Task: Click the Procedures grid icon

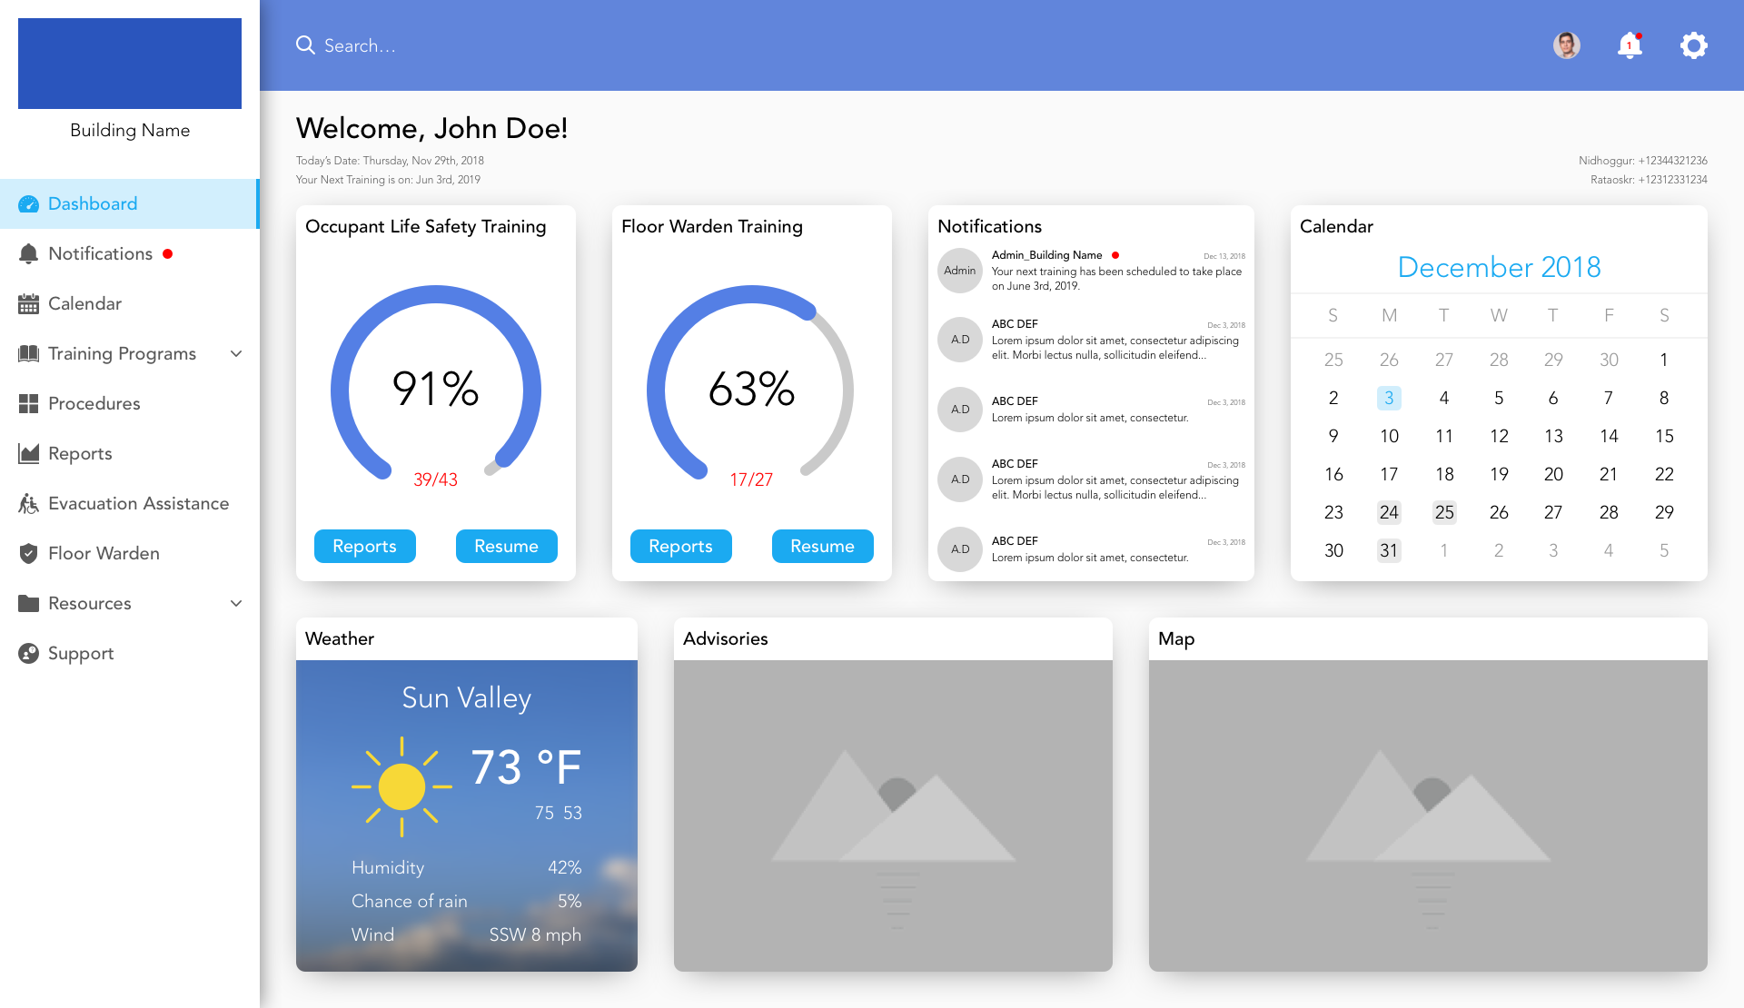Action: (x=28, y=403)
